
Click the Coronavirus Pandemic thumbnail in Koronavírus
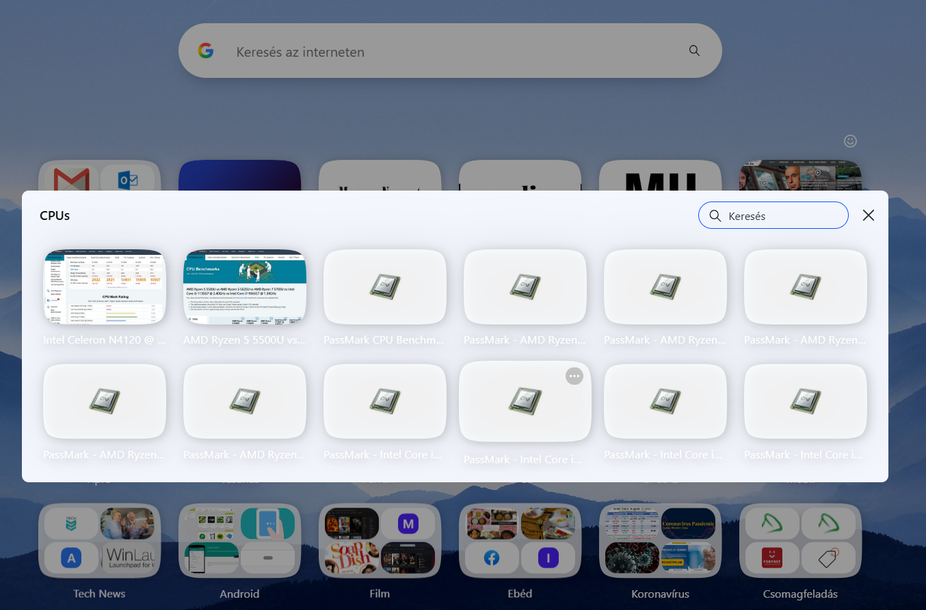click(688, 524)
